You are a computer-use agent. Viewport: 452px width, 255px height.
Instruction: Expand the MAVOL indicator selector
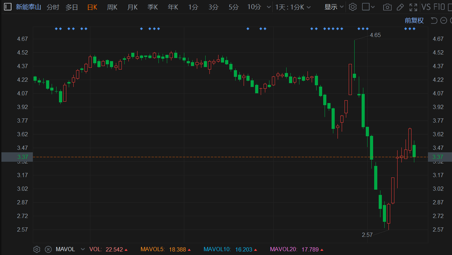(x=83, y=249)
